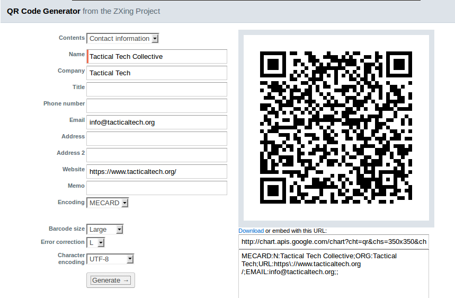Click the generated QR code image
The height and width of the screenshot is (298, 455).
pos(336,128)
